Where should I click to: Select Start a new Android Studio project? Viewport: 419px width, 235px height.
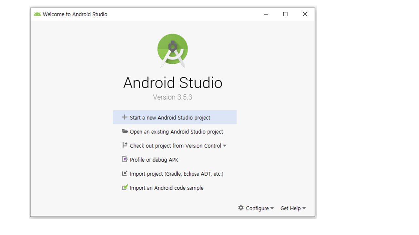(170, 117)
